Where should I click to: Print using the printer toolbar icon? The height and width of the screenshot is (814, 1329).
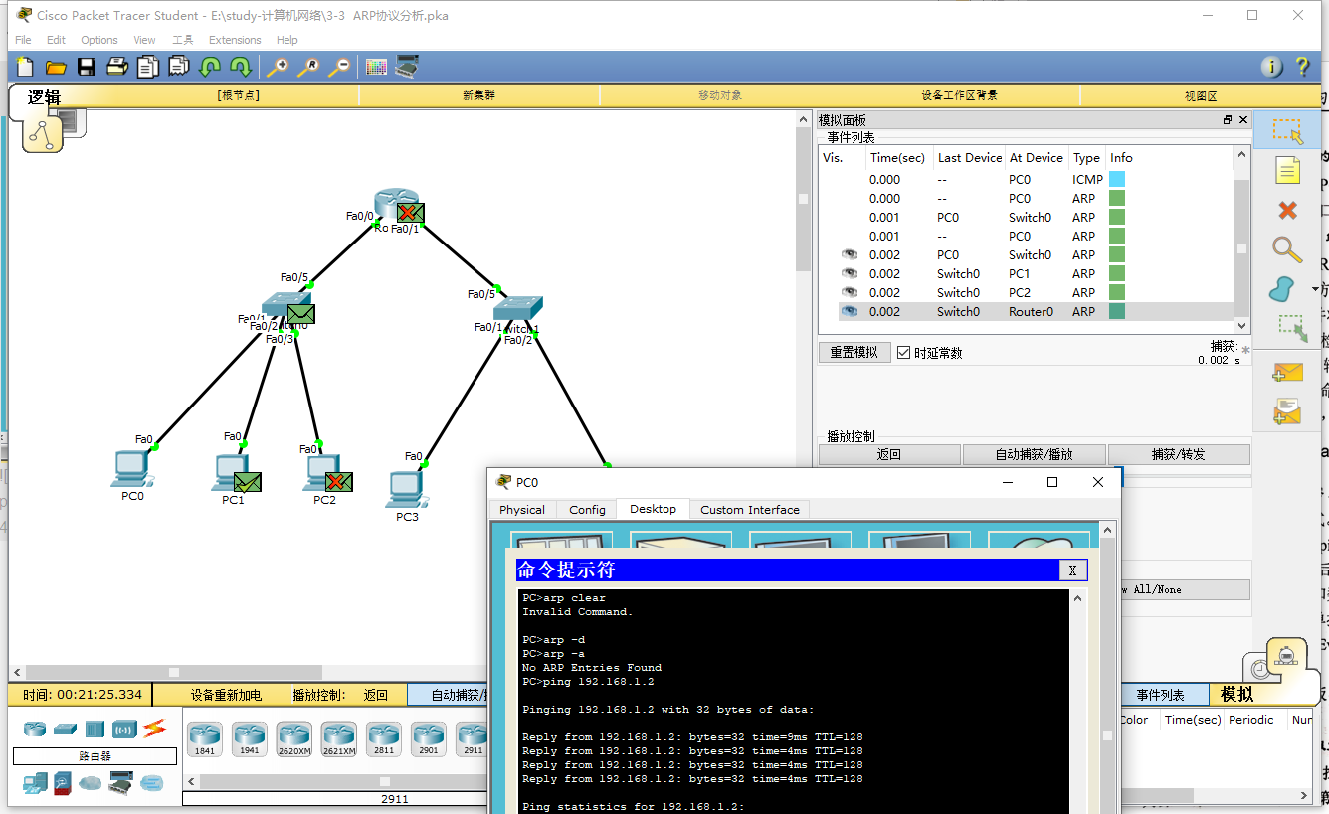click(x=117, y=67)
